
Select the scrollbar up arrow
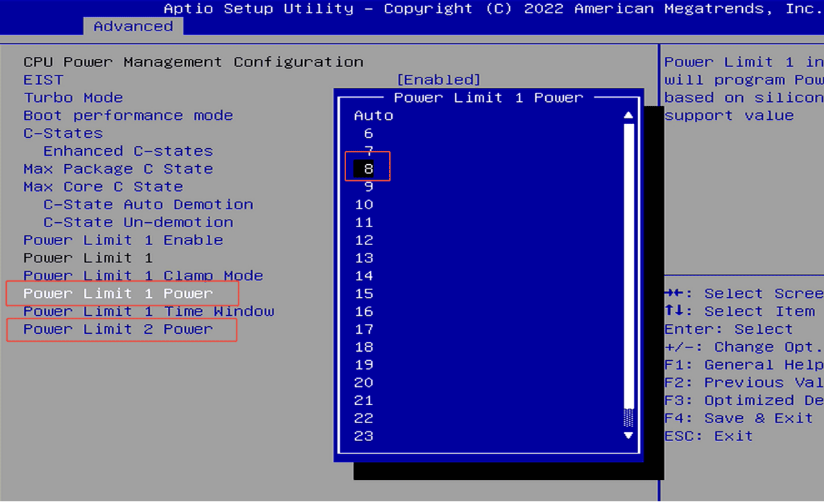628,115
